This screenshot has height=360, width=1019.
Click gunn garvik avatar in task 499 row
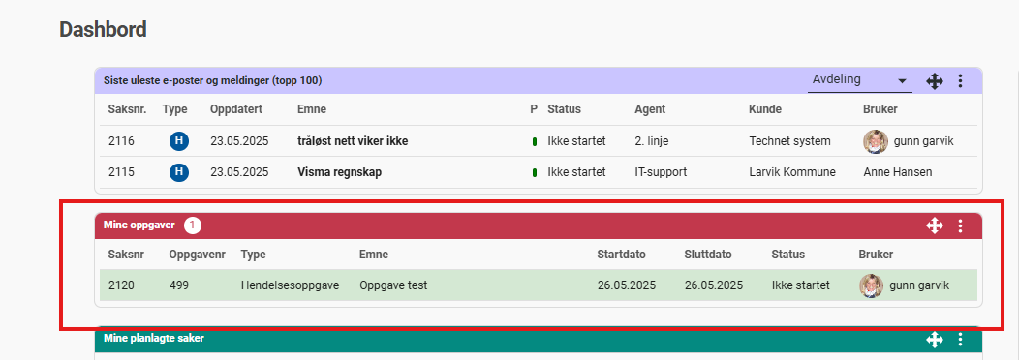[872, 285]
